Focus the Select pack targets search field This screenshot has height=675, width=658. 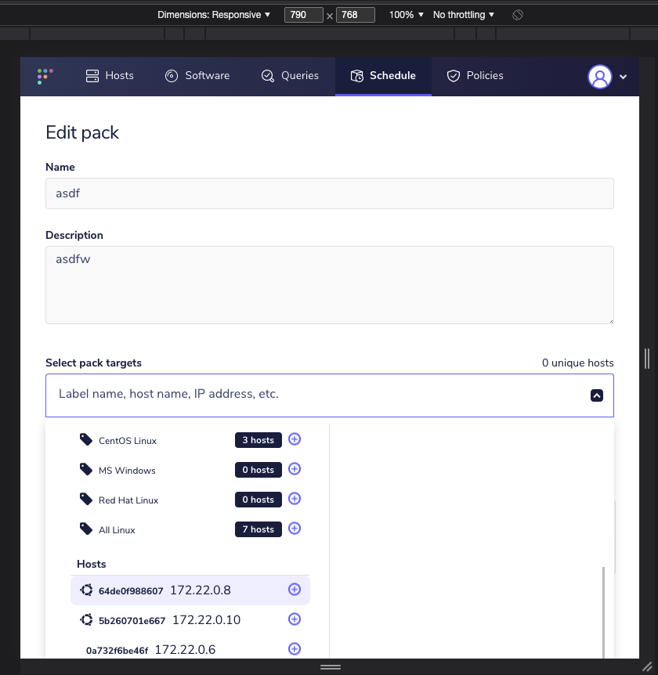(330, 395)
